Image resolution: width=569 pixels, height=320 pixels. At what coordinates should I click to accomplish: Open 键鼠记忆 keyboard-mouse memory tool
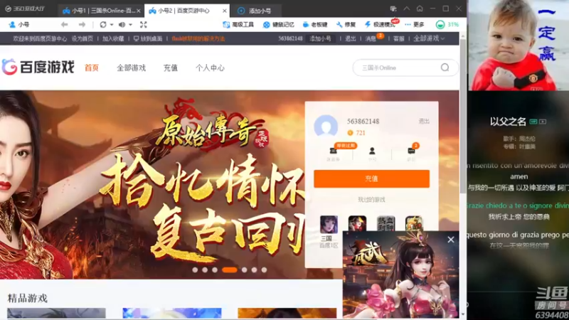click(x=278, y=25)
